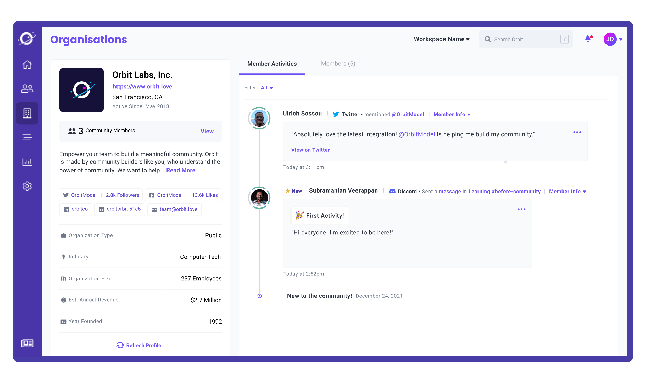Viewport: 645px width, 383px height.
Task: Open three-dot menu on First Activity card
Action: coord(521,209)
